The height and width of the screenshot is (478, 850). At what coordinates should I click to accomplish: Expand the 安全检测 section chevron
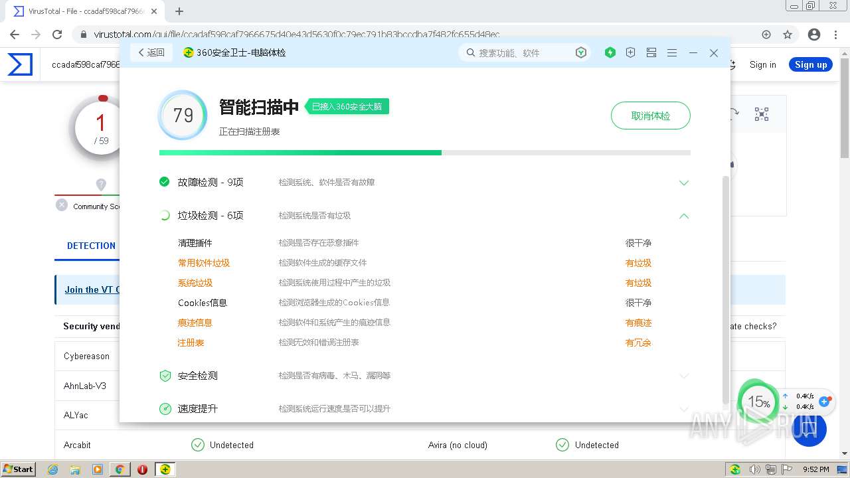684,376
